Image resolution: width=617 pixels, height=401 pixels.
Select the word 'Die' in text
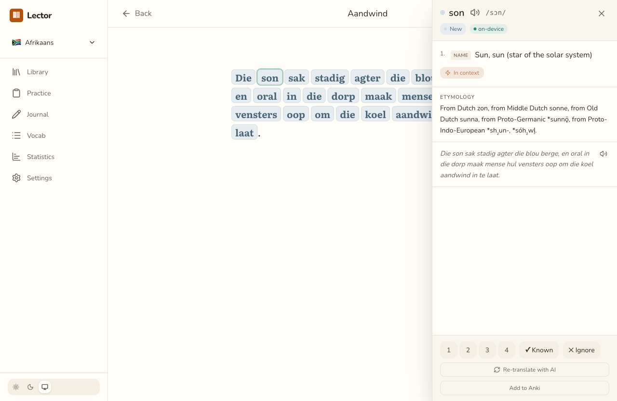point(243,78)
